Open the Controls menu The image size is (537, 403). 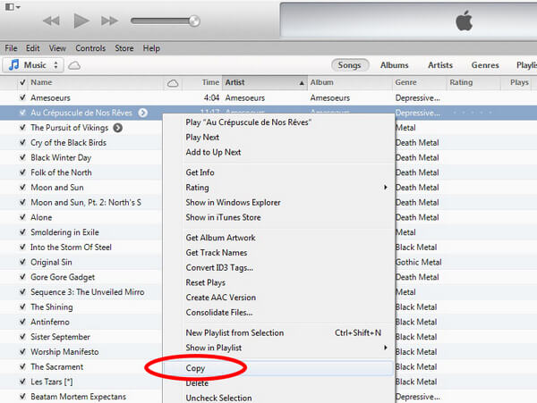tap(90, 48)
